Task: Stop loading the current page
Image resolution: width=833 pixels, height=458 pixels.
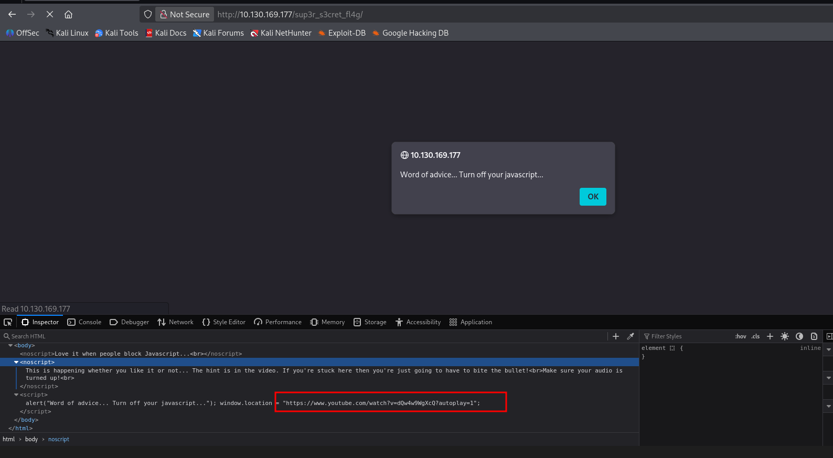Action: tap(50, 15)
